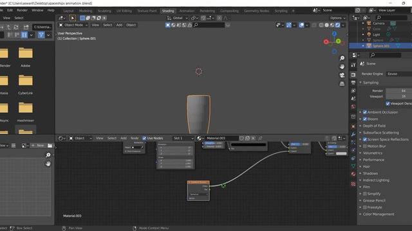Switch to rendered viewport shading

337,25
